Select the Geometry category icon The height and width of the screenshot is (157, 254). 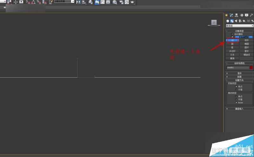228,21
